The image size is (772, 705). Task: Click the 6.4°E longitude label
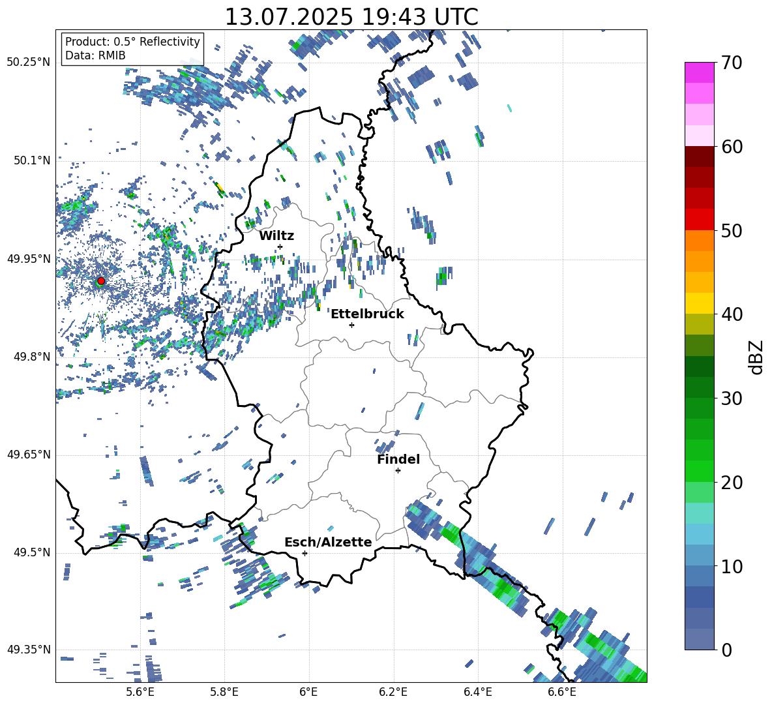477,692
